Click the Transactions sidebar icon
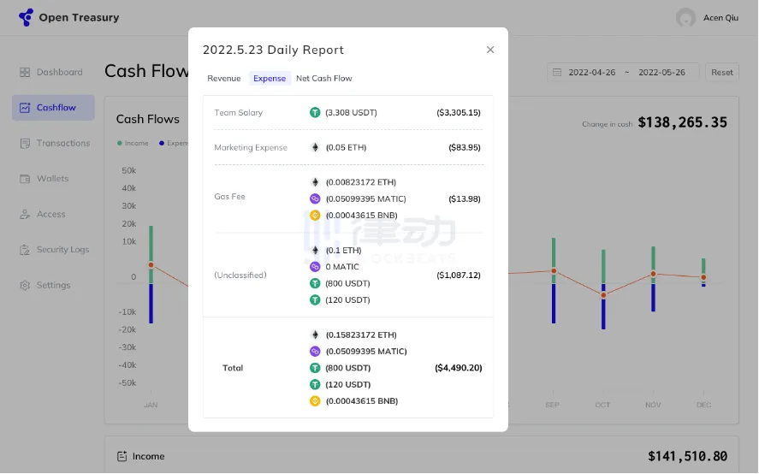This screenshot has height=474, width=759. 25,144
